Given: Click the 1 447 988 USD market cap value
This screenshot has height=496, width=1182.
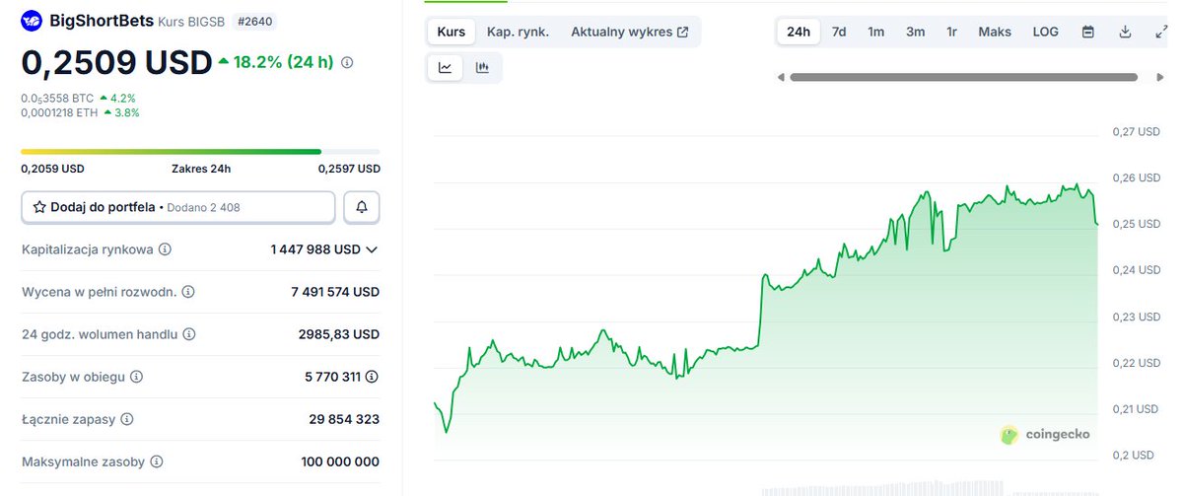Looking at the screenshot, I should 315,249.
